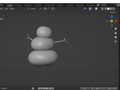The width and height of the screenshot is (120, 90).
Task: Toggle the preview range clock icon
Action: click(x=92, y=88)
